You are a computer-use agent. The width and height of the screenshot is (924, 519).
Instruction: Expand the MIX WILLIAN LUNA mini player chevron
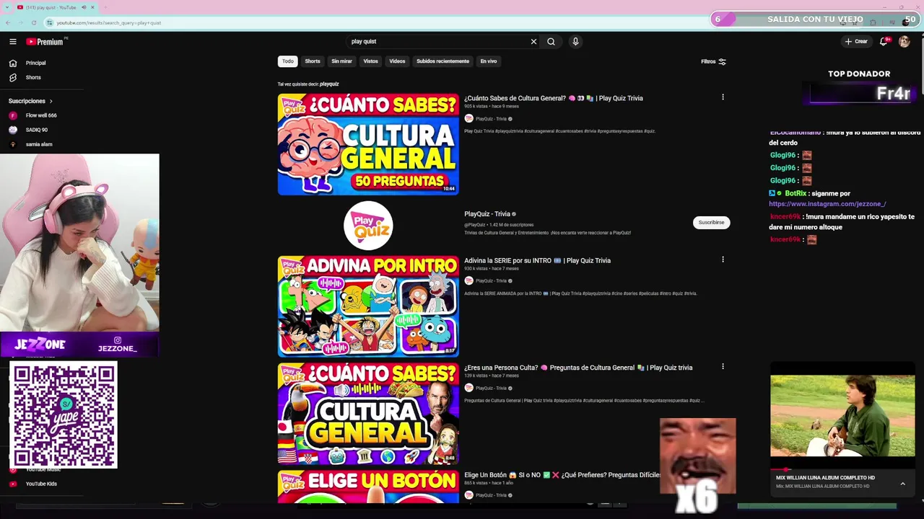click(902, 484)
